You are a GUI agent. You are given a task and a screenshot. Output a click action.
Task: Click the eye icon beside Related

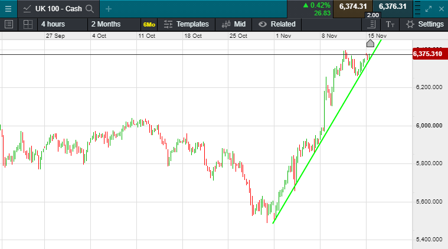[x=262, y=24]
